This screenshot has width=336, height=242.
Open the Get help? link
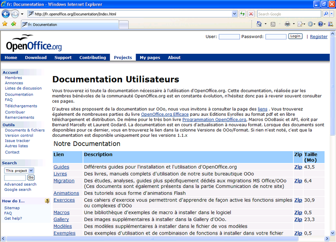click(x=13, y=218)
